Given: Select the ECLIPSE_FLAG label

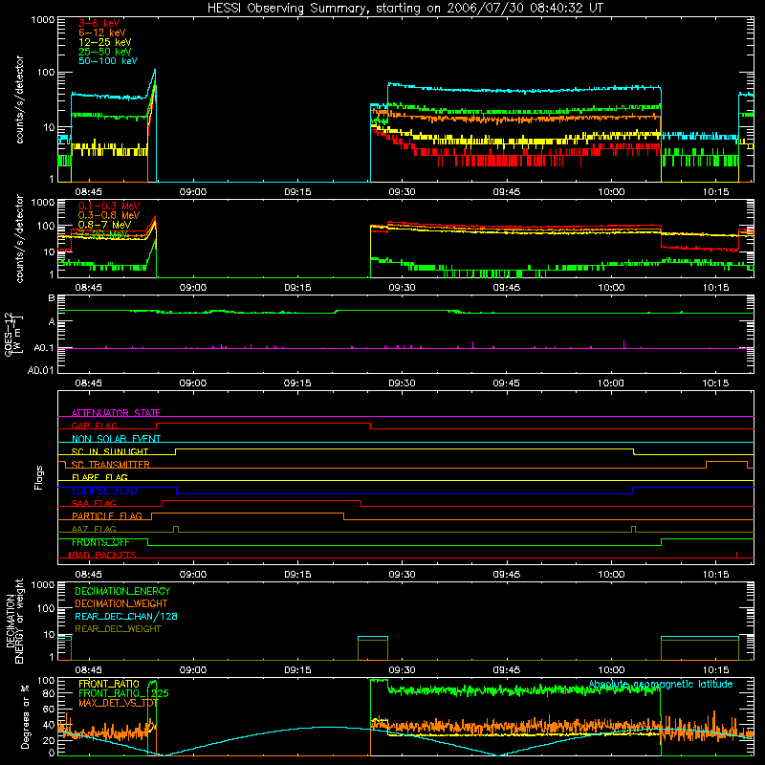Looking at the screenshot, I should [104, 491].
